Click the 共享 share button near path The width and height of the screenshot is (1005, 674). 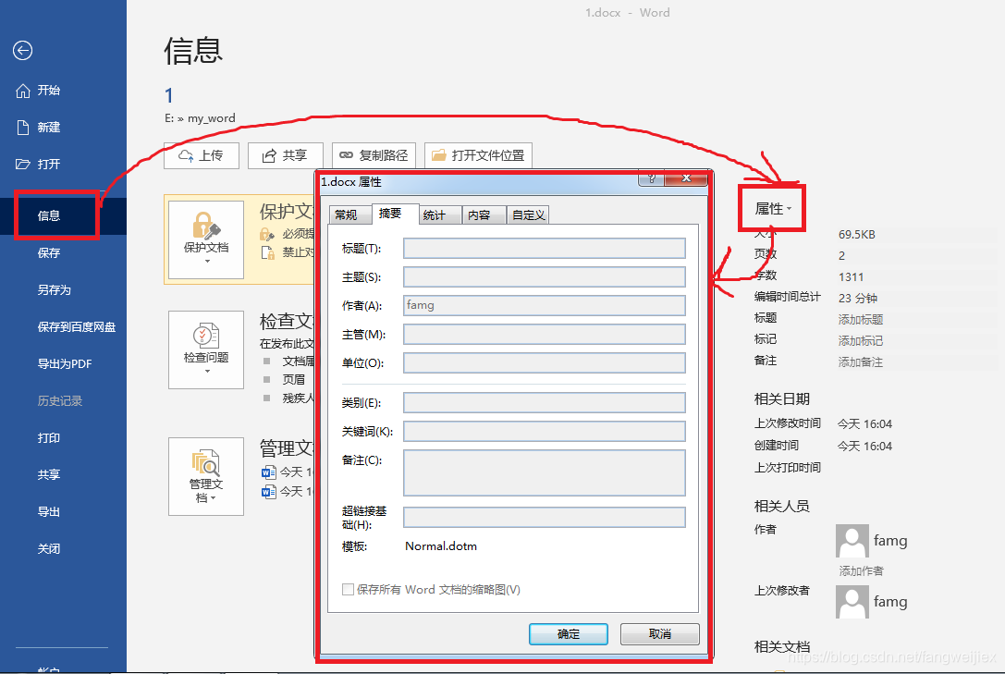point(285,155)
